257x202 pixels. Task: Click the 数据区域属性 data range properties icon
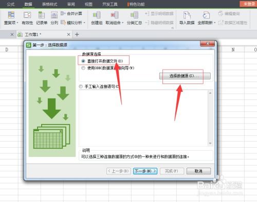click(221, 23)
